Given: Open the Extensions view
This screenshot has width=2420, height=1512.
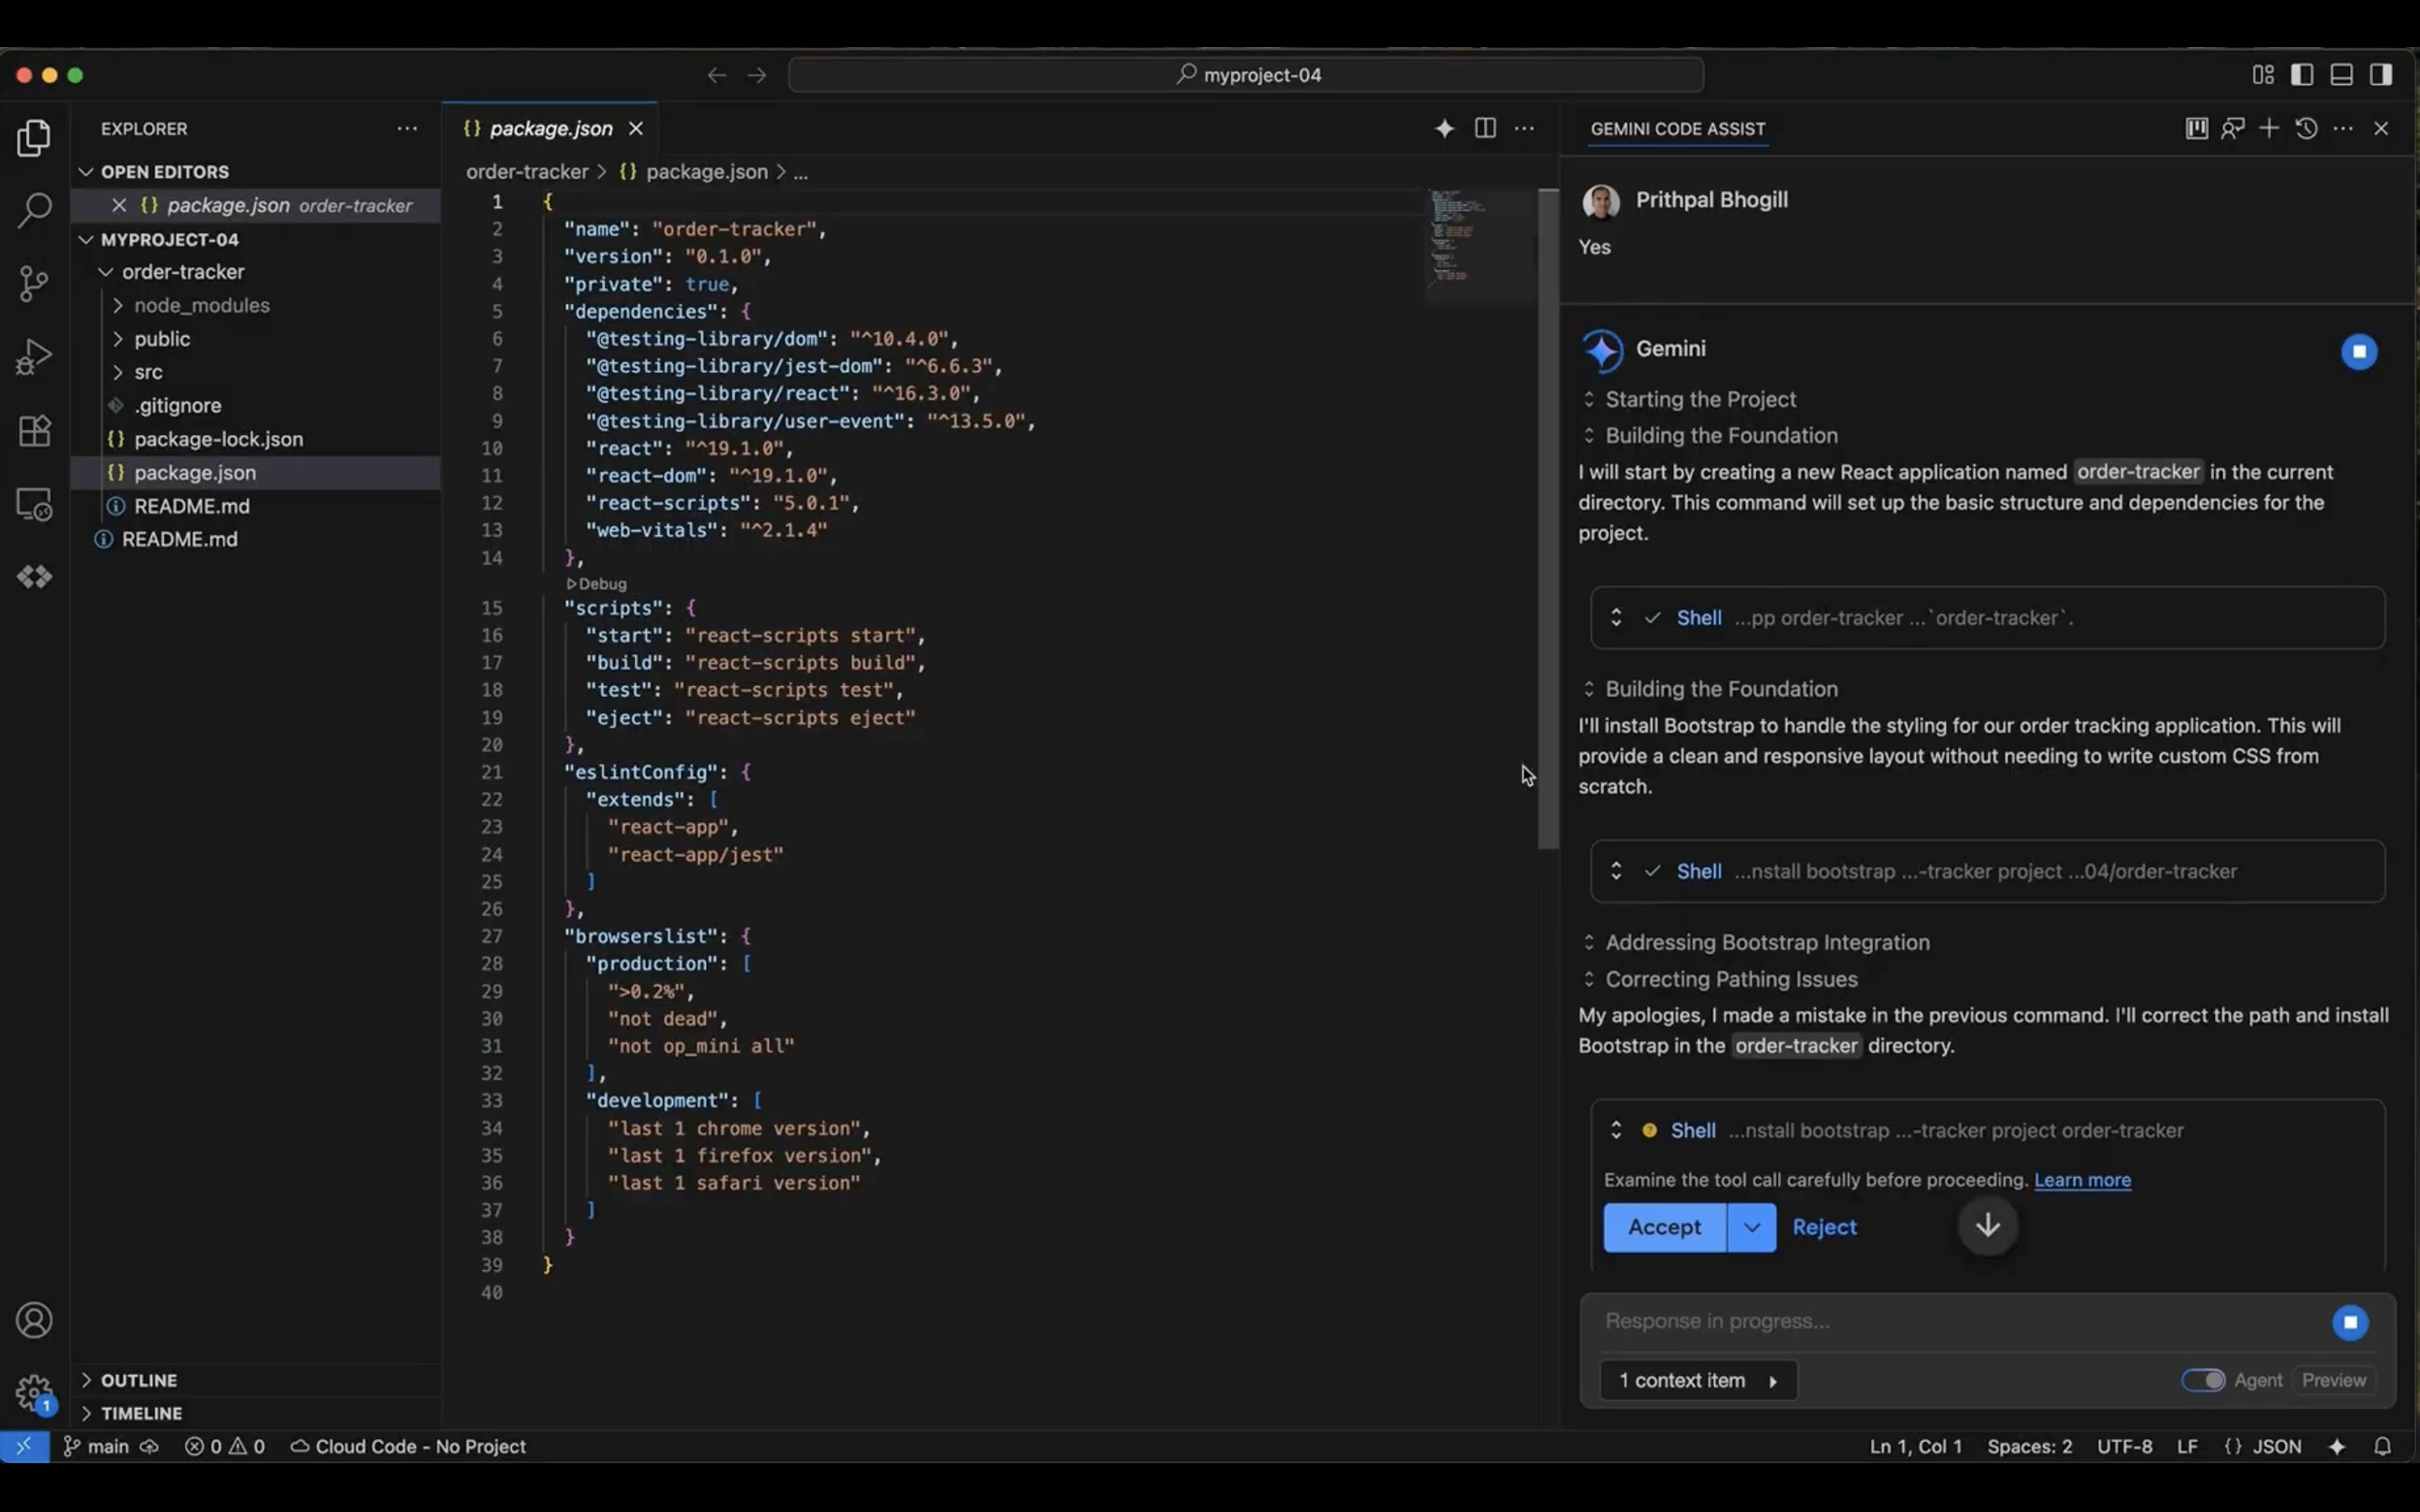Looking at the screenshot, I should (x=34, y=431).
